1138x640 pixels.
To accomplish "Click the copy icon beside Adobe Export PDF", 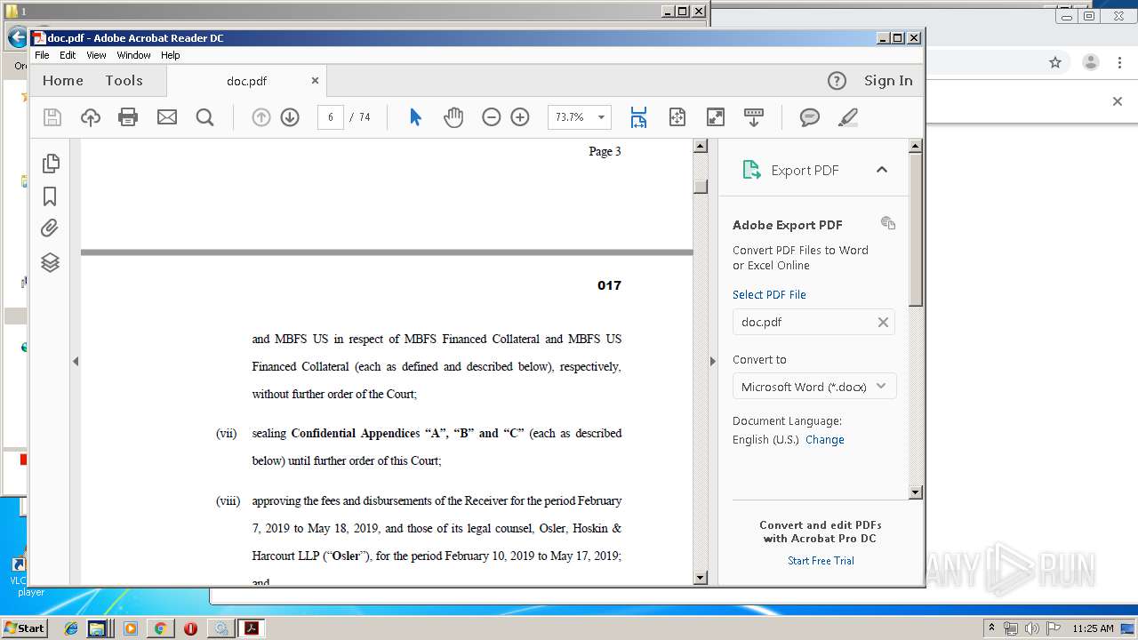I will click(888, 223).
